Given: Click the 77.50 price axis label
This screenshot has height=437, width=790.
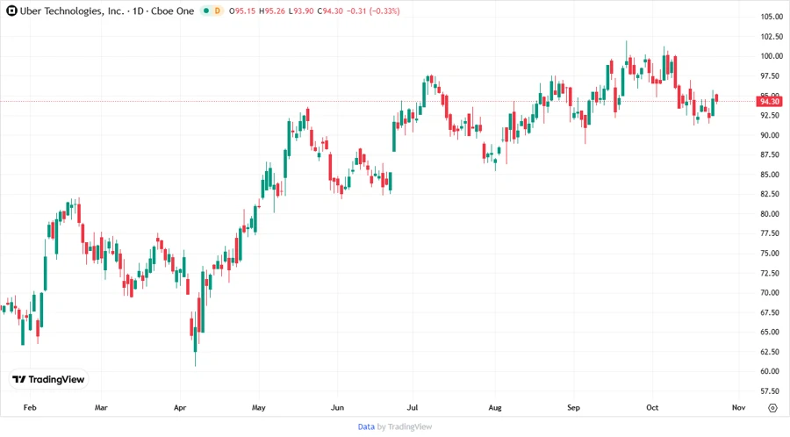Looking at the screenshot, I should click(x=772, y=233).
